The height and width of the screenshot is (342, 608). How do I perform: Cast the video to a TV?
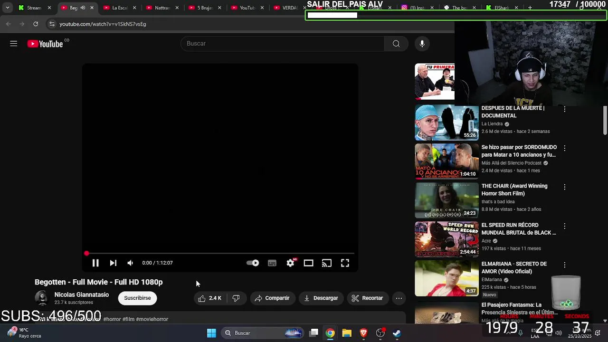(x=327, y=263)
